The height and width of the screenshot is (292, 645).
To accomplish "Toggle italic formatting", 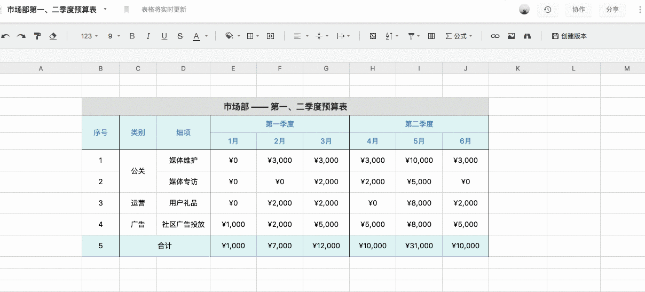I will click(148, 36).
